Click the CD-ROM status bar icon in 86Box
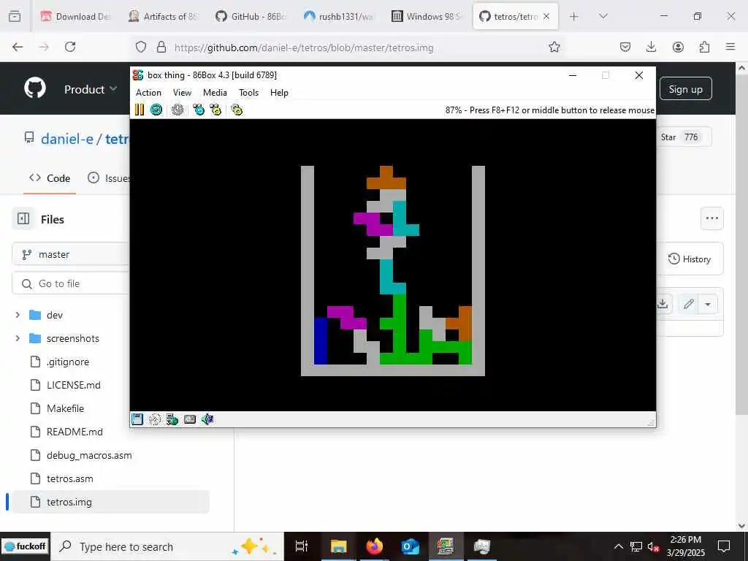 155,419
